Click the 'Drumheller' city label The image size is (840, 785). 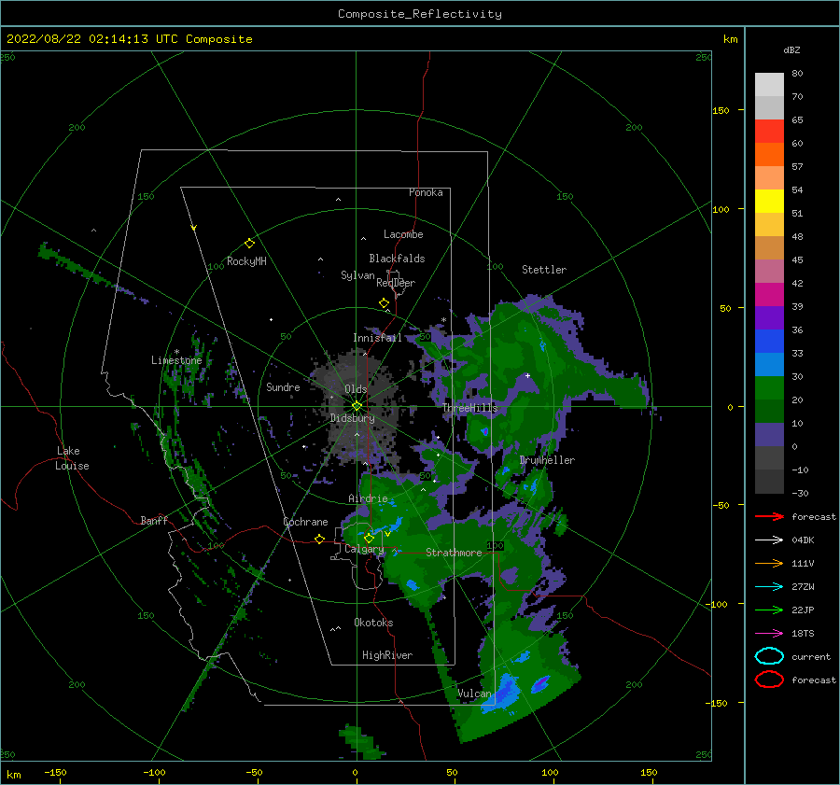coord(547,460)
